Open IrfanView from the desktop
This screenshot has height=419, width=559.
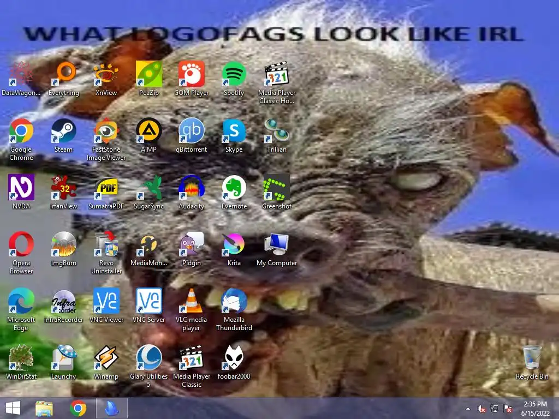(64, 193)
